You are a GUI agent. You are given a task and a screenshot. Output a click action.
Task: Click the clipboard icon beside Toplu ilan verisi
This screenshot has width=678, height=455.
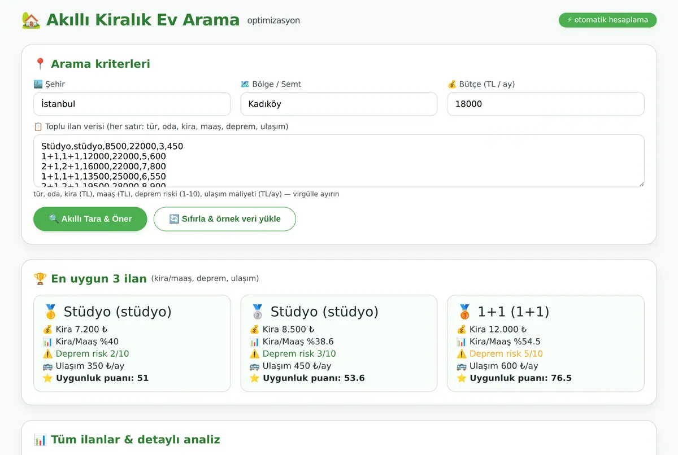[38, 126]
